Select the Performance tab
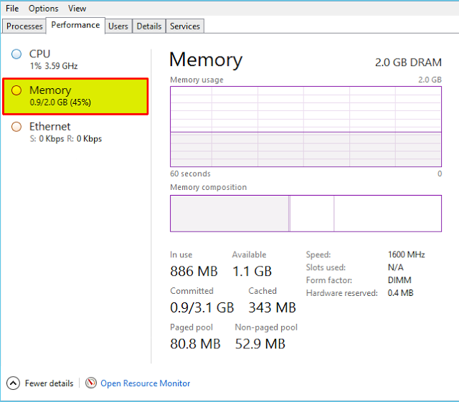This screenshot has height=402, width=459. pos(75,25)
